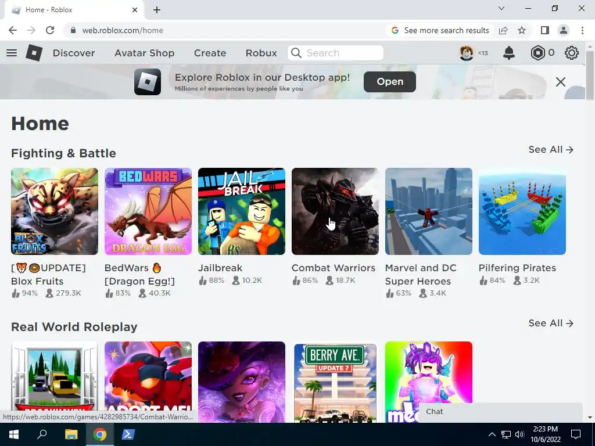Click the user avatar headshot
The width and height of the screenshot is (595, 446).
(x=467, y=53)
